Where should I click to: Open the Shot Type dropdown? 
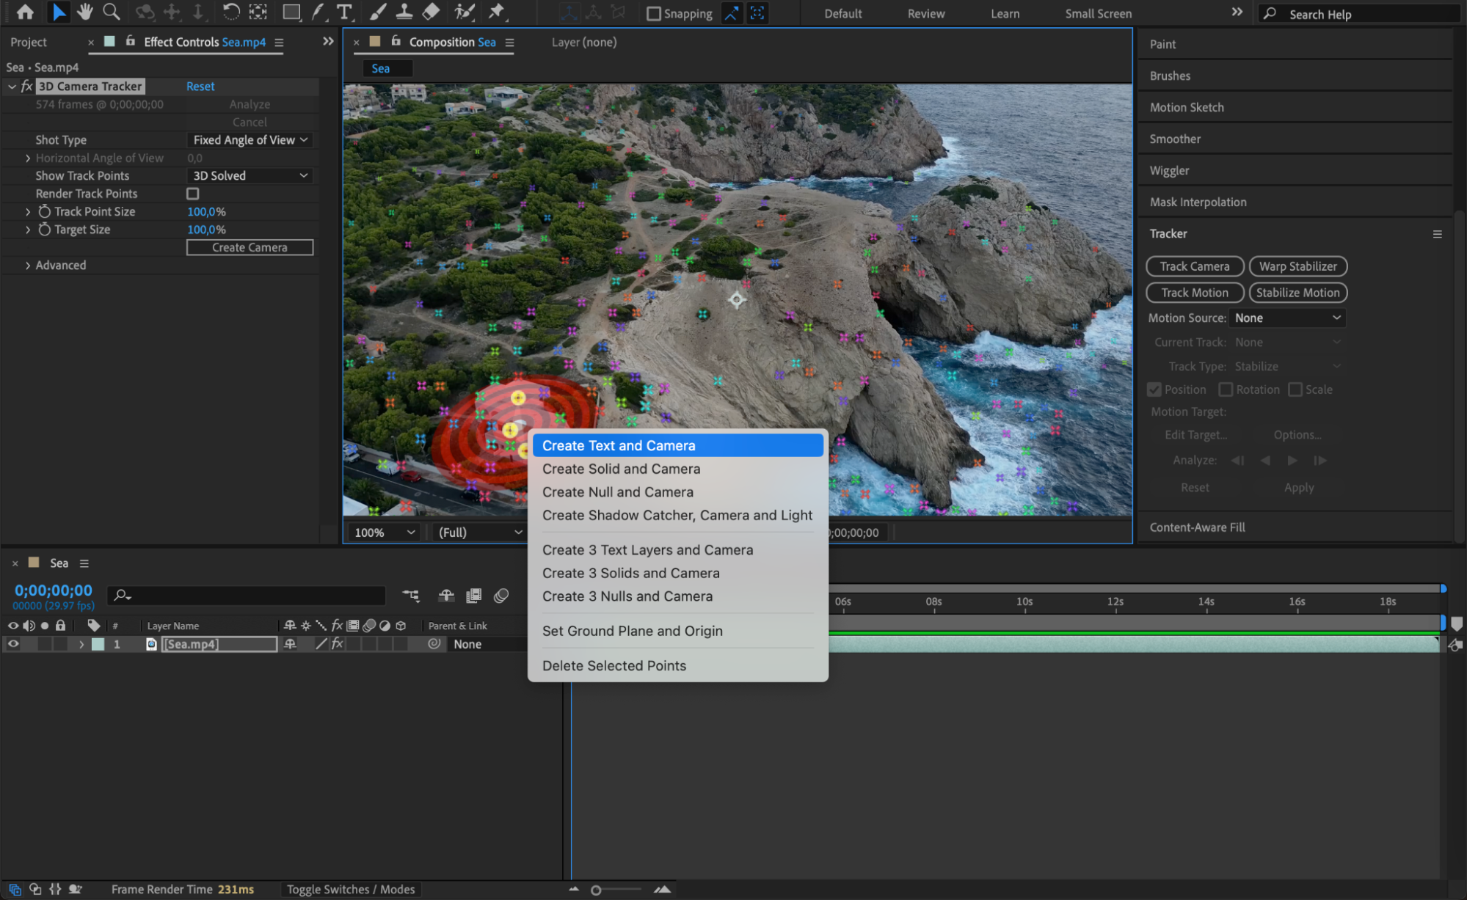(x=250, y=140)
